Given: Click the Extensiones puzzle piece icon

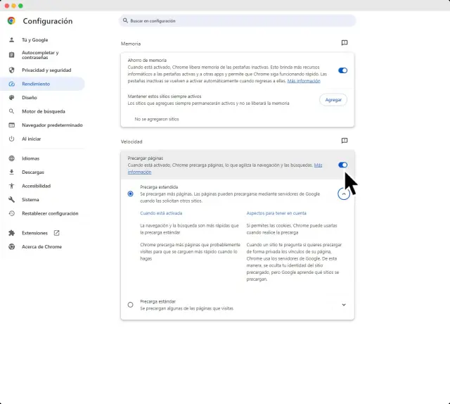Looking at the screenshot, I should (x=12, y=233).
